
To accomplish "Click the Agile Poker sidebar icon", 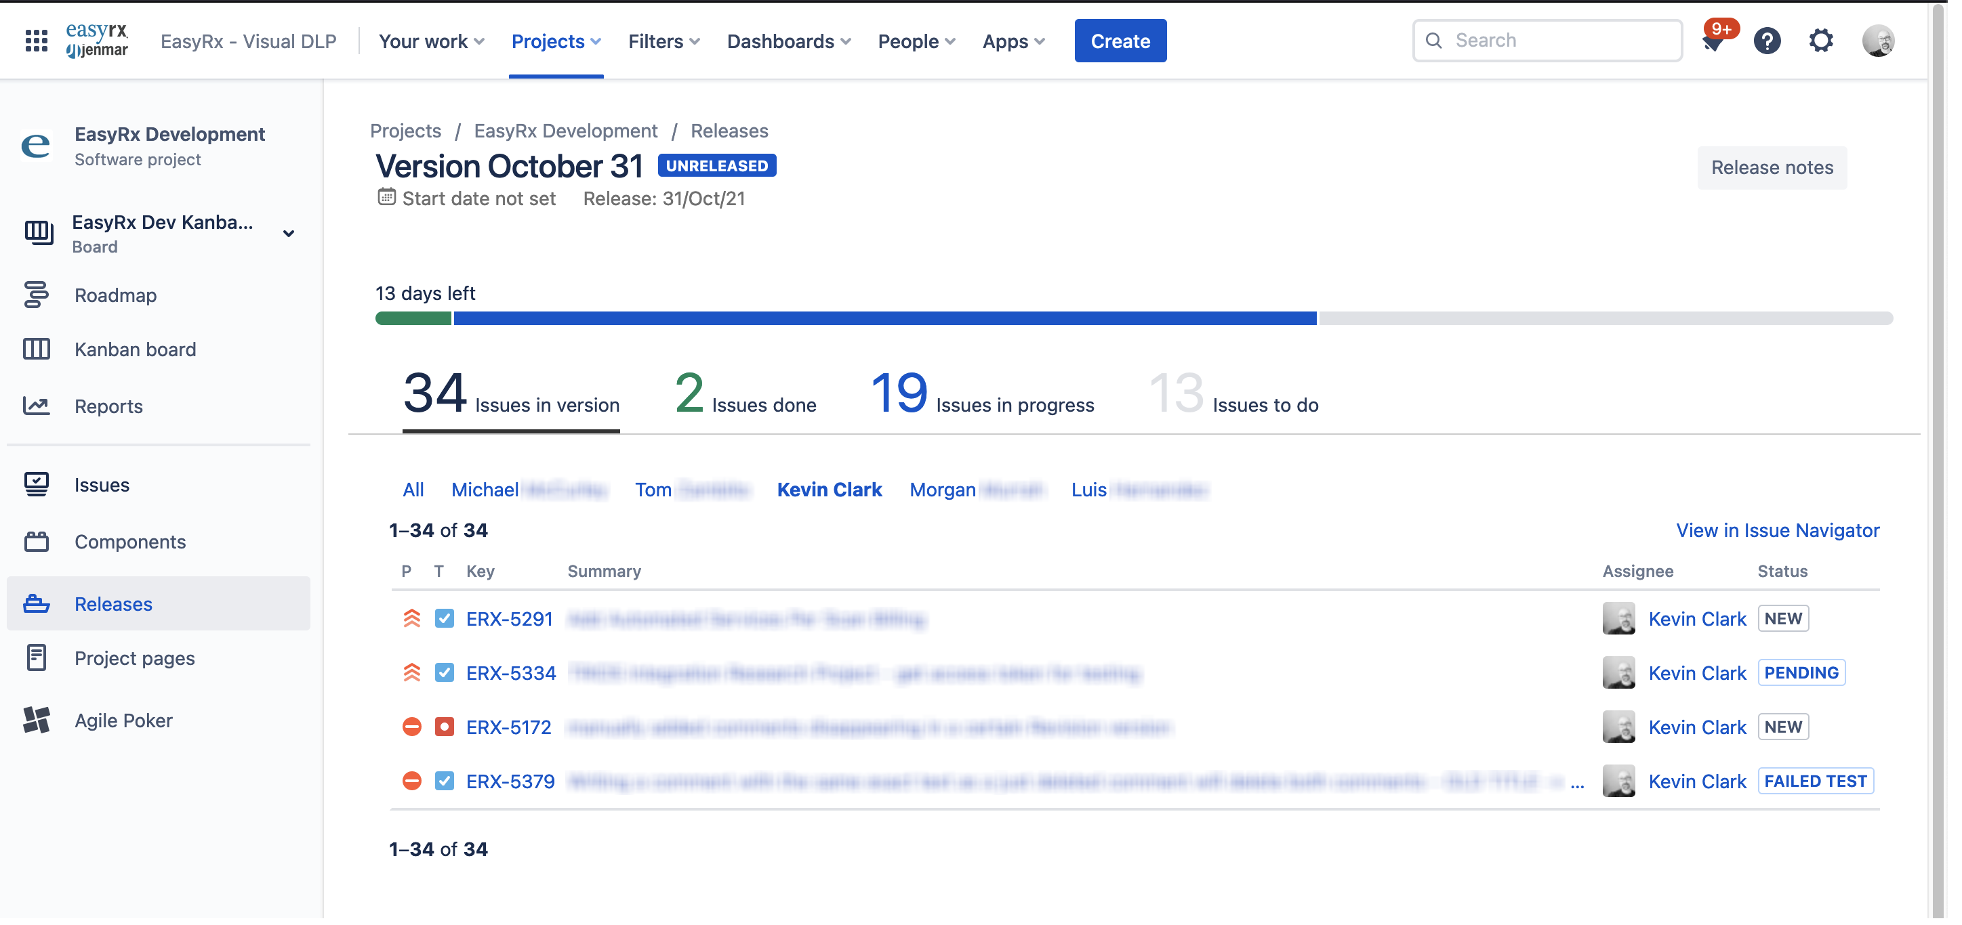I will [x=37, y=719].
